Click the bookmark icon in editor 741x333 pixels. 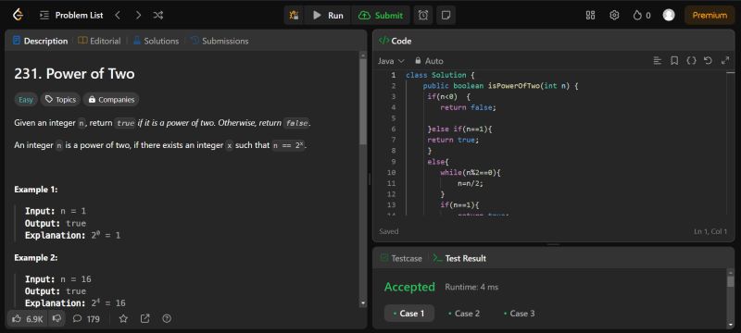click(x=674, y=60)
